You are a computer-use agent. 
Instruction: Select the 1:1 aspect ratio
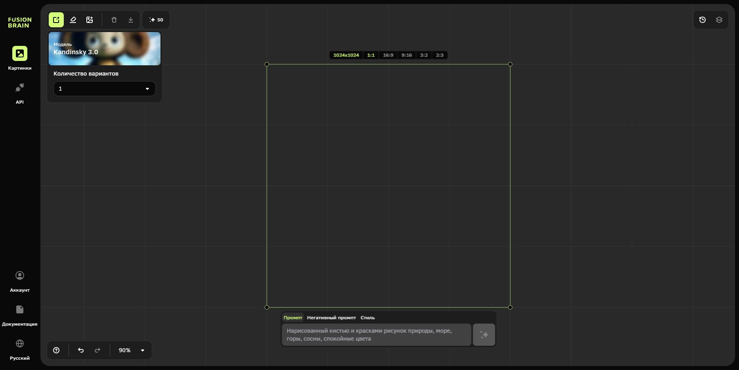[371, 55]
